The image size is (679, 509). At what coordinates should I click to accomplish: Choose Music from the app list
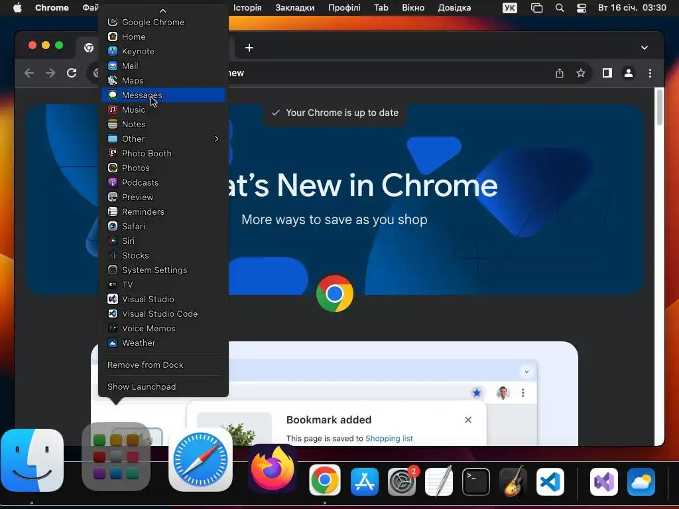click(x=164, y=109)
